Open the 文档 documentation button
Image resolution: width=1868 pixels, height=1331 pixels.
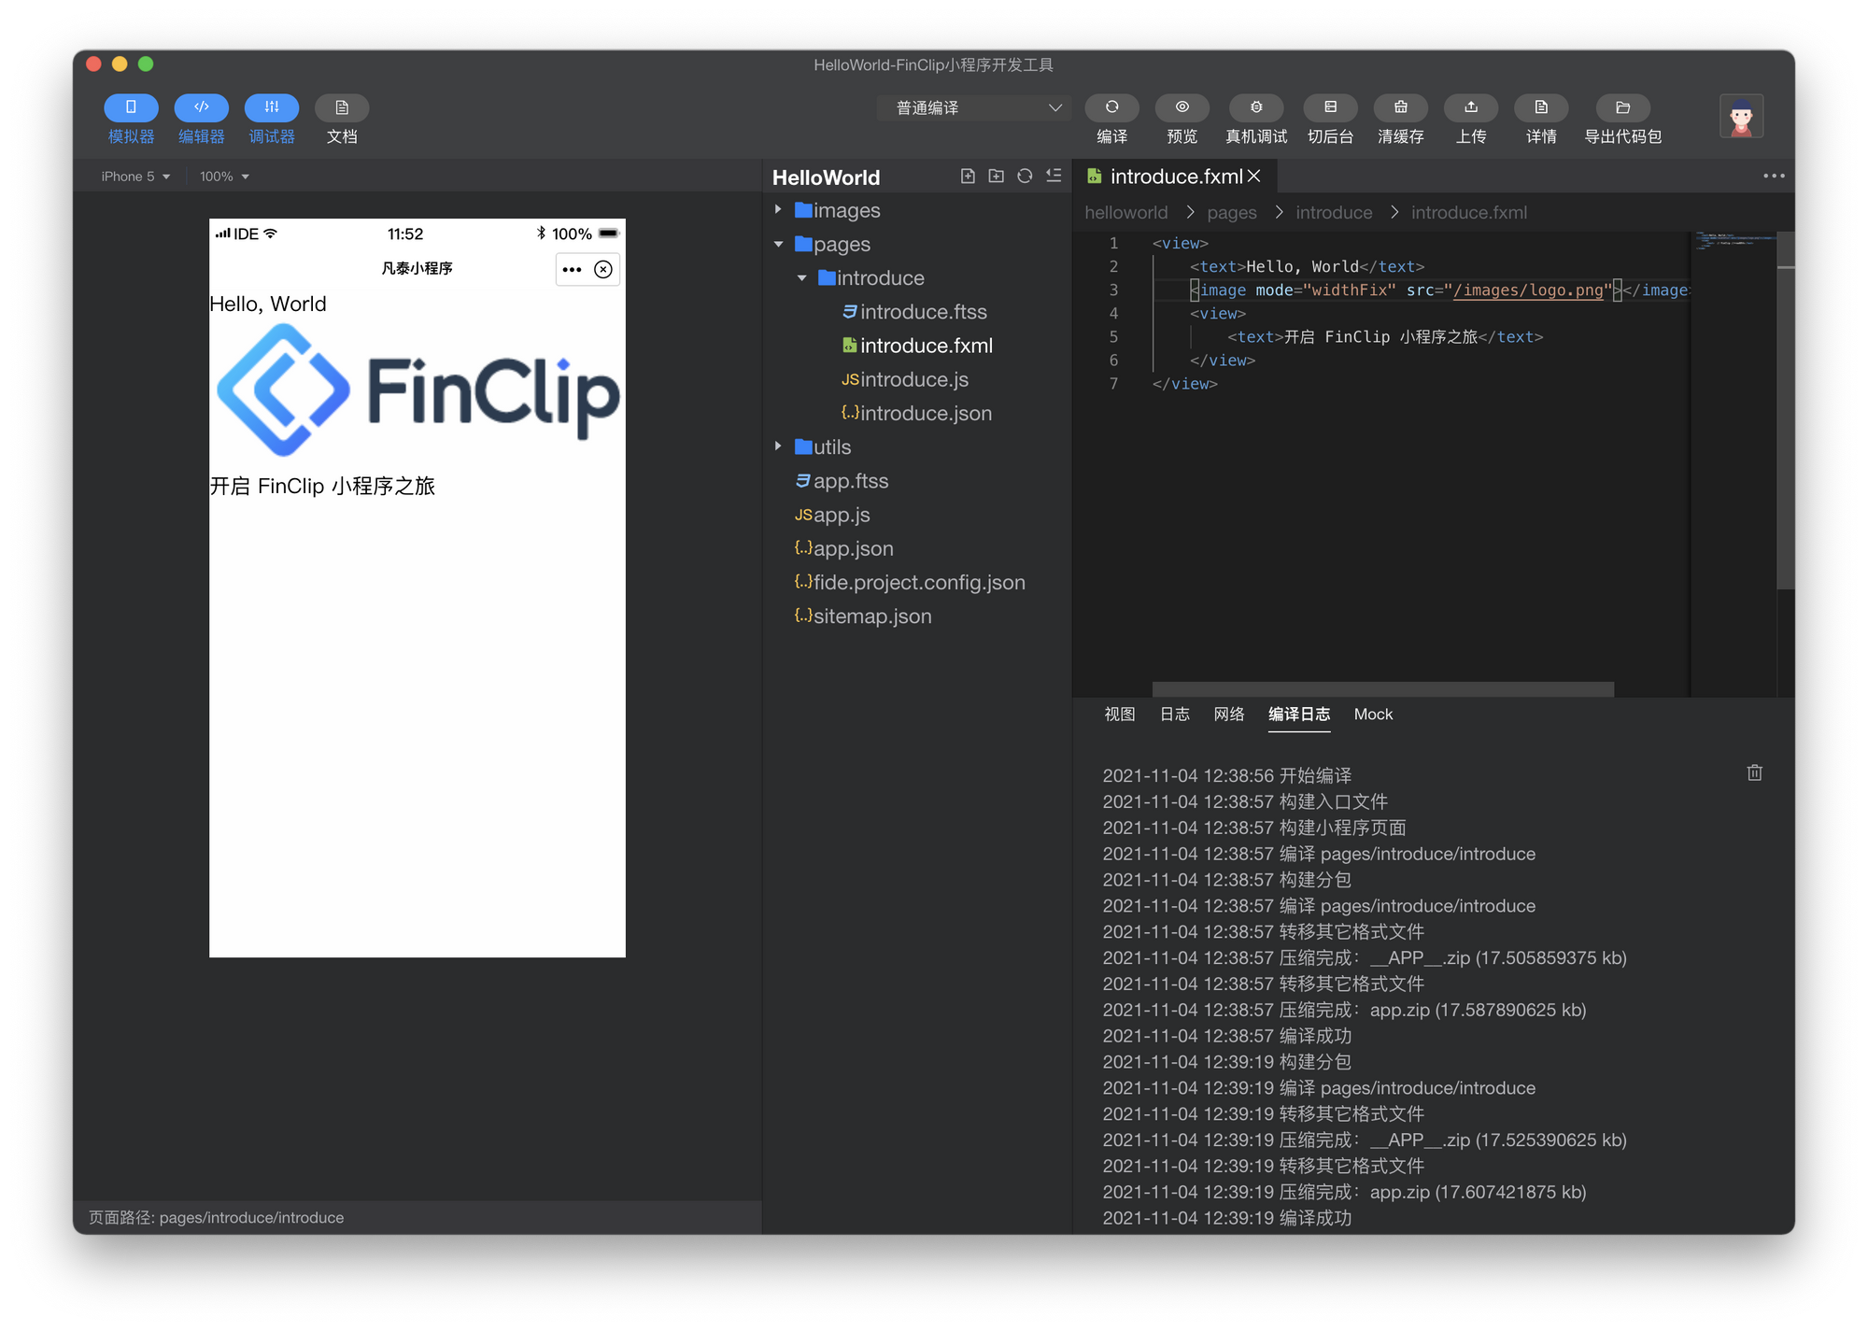[x=342, y=107]
